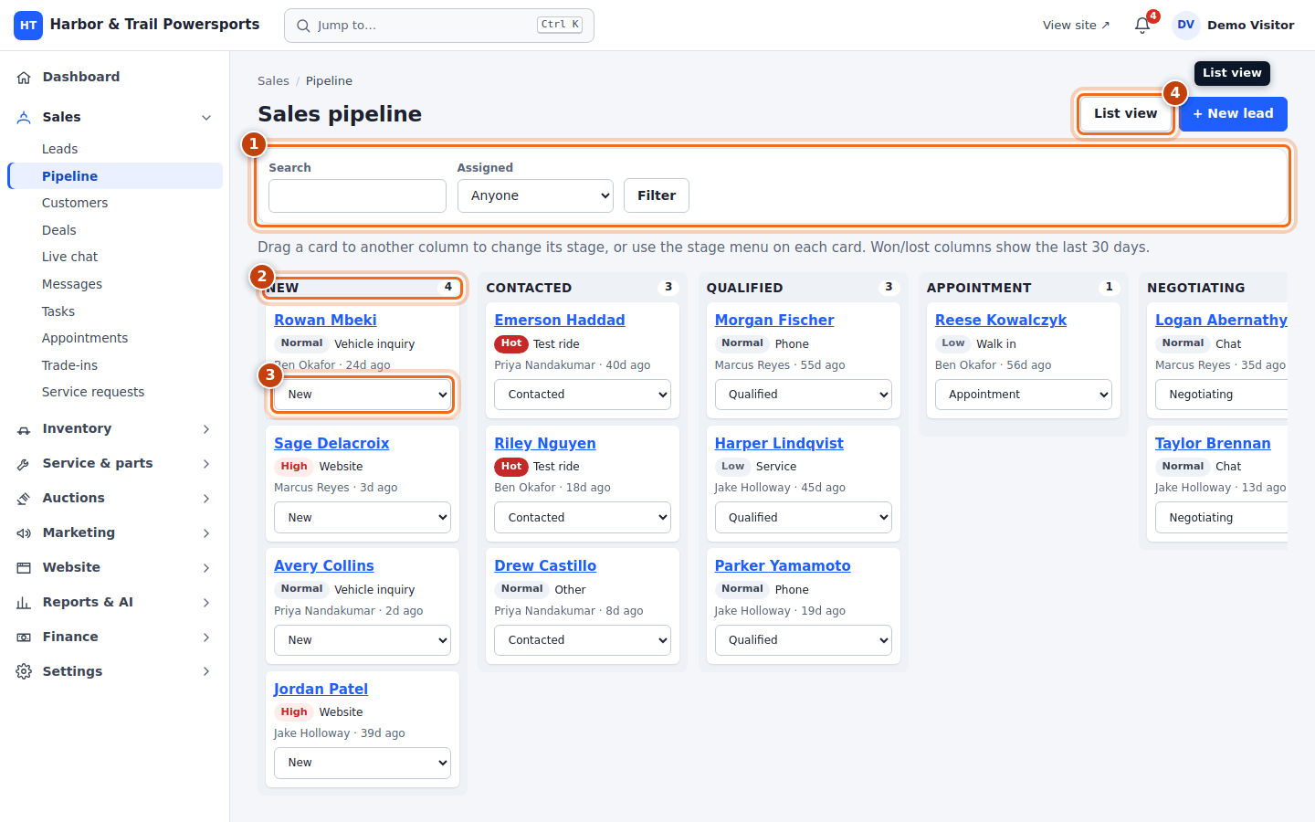Viewport: 1315px width, 822px height.
Task: Open Riley Nguyen lead
Action: coord(545,443)
